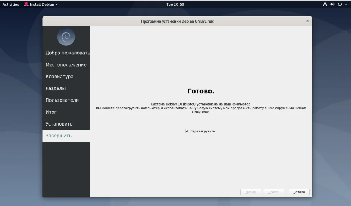351x206 pixels.
Task: Select the Итог step in sidebar
Action: (x=66, y=112)
